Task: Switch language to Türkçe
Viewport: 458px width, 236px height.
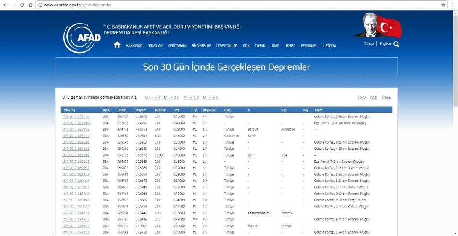Action: [369, 44]
